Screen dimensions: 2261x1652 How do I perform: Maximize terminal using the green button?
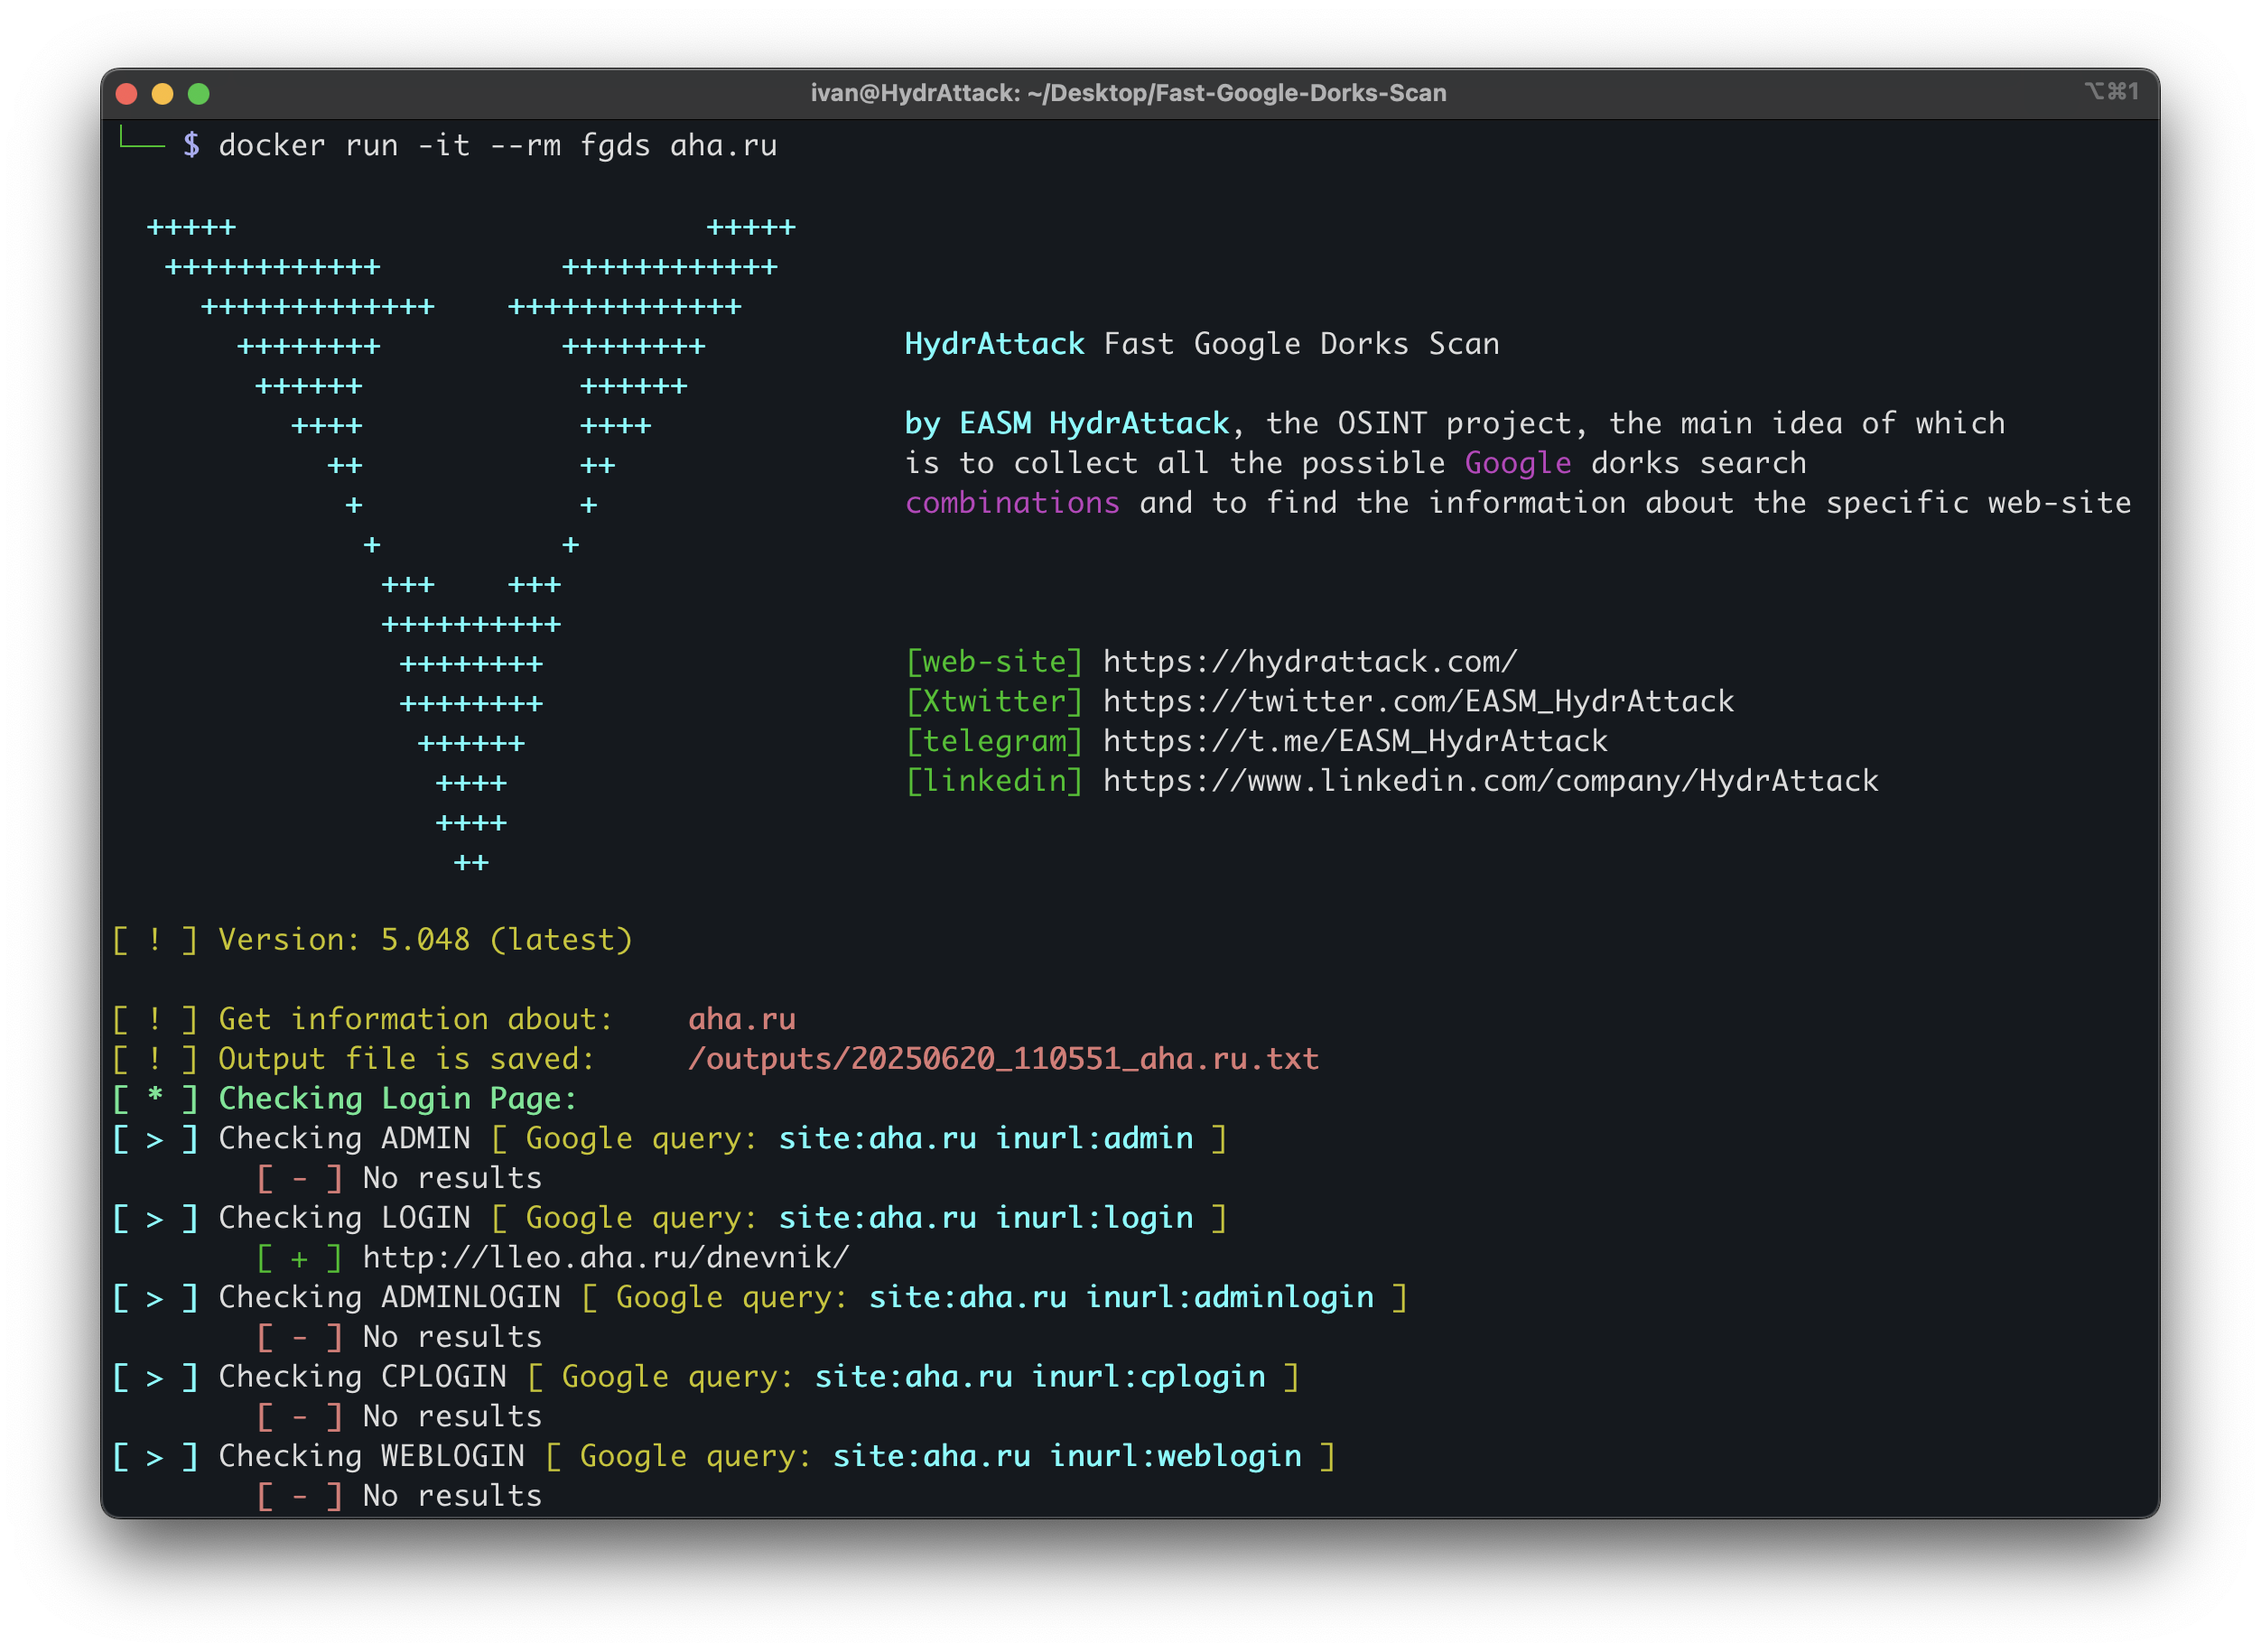(199, 94)
